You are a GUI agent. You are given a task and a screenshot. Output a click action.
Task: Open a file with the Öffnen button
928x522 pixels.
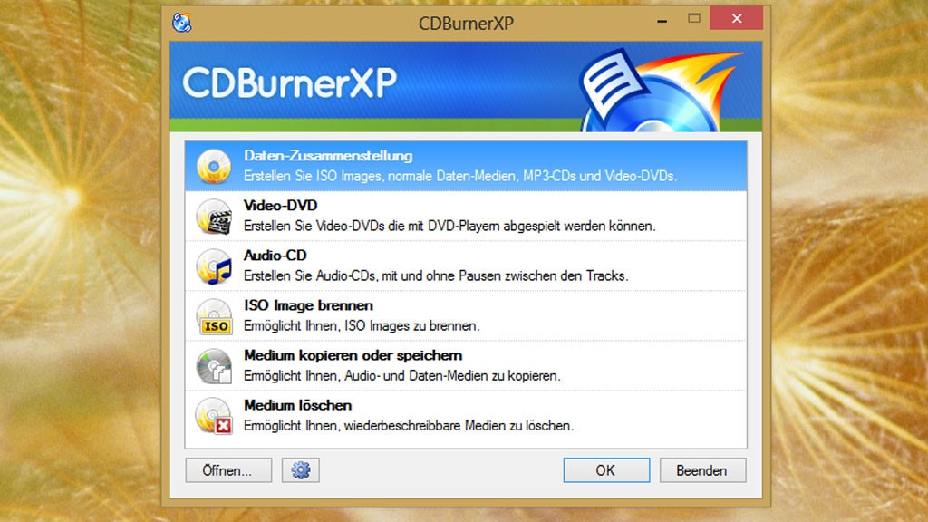[228, 470]
